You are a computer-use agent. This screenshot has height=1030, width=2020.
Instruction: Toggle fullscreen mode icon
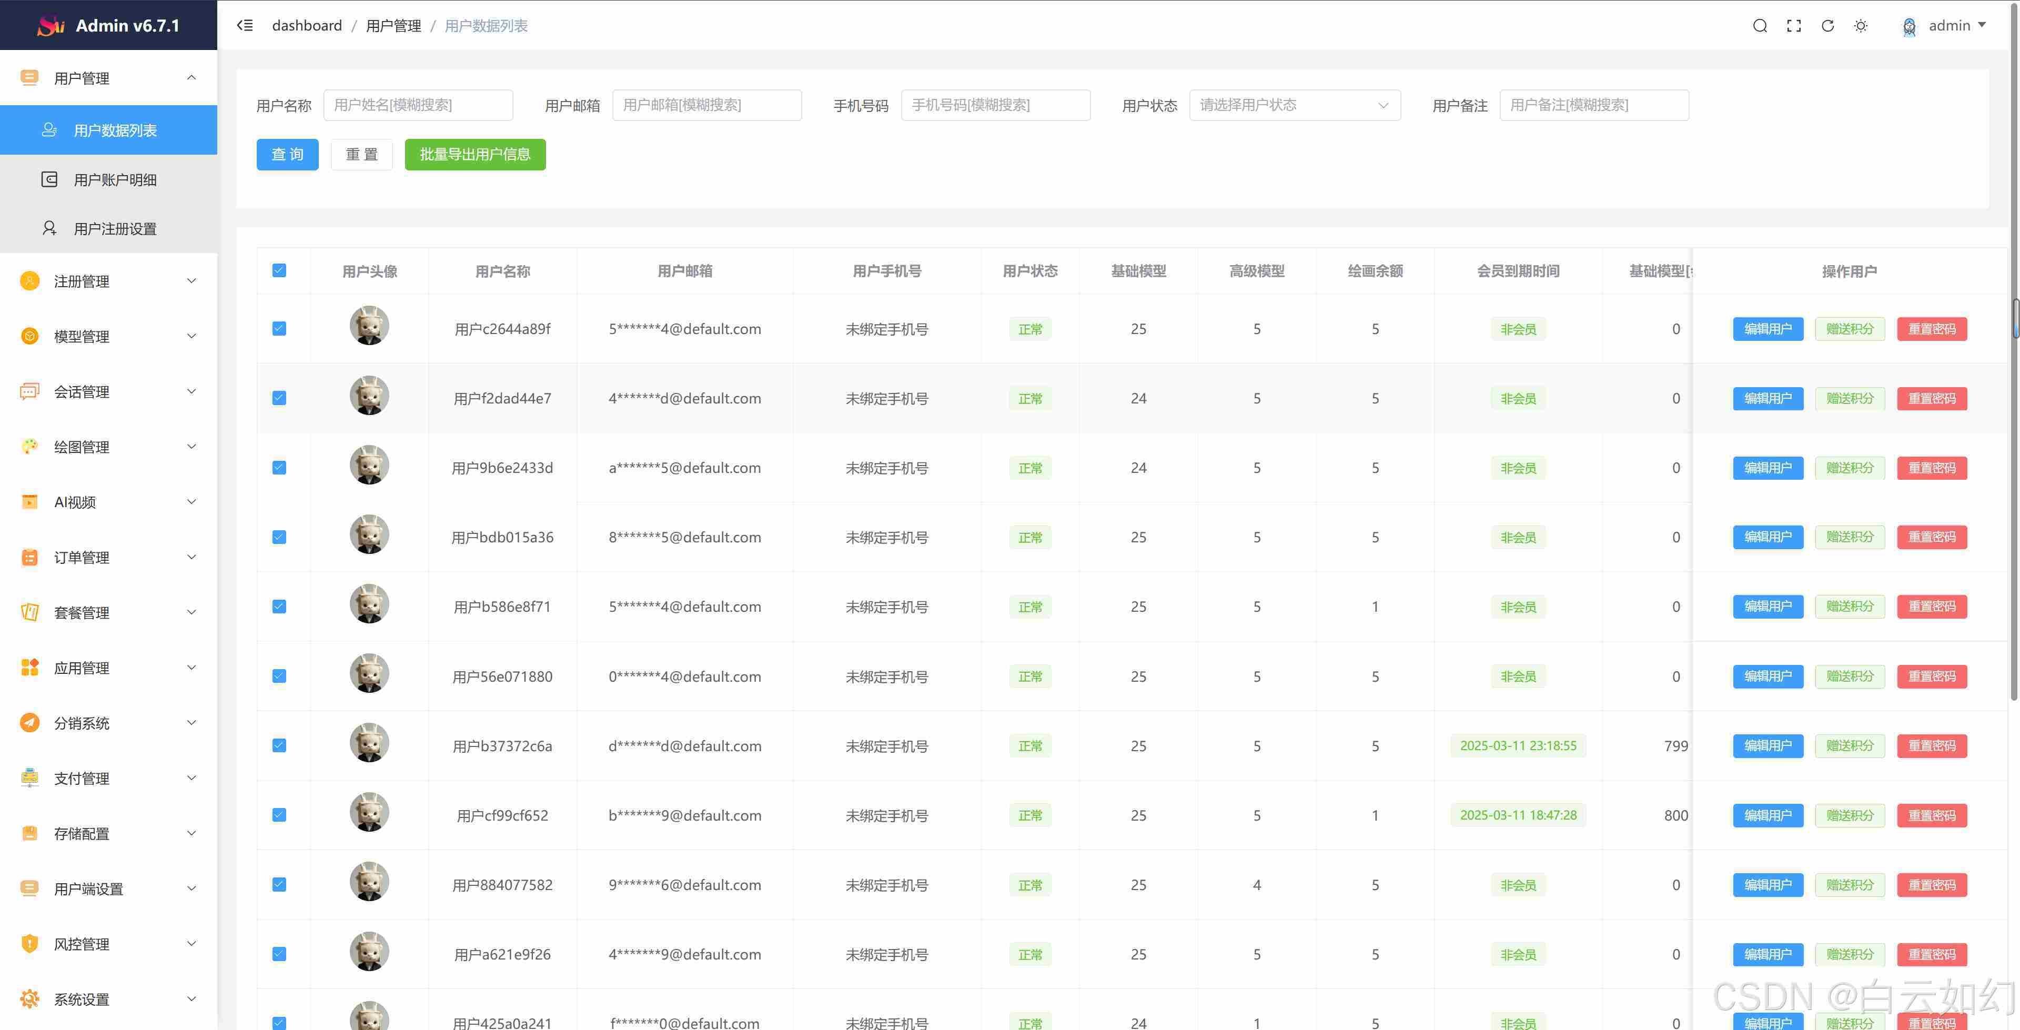[x=1793, y=26]
